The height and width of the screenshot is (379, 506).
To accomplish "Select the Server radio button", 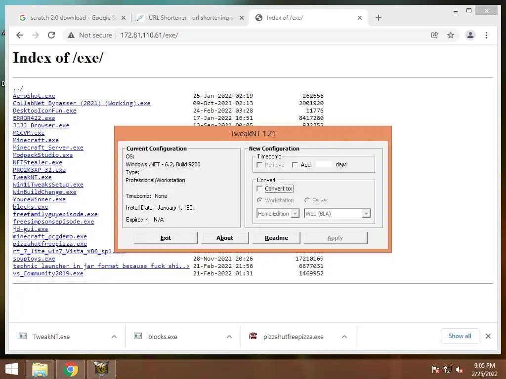I will pyautogui.click(x=307, y=200).
